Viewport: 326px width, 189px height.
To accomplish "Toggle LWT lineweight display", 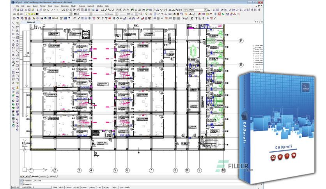I will coord(99,187).
